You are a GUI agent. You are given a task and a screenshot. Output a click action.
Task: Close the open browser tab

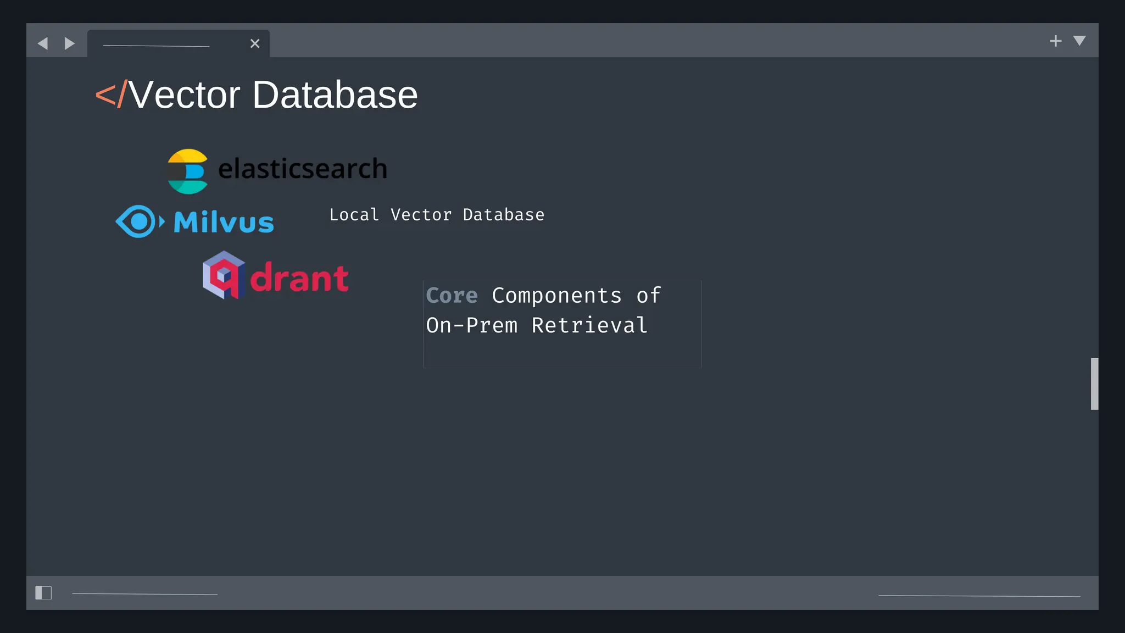[x=255, y=43]
